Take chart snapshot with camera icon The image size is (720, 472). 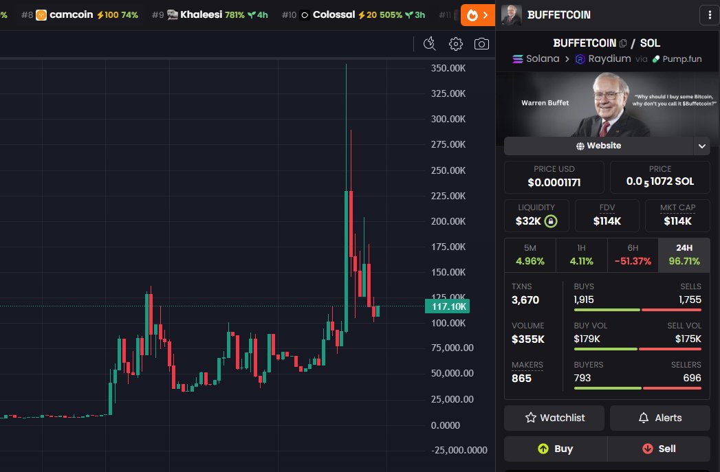coord(481,43)
